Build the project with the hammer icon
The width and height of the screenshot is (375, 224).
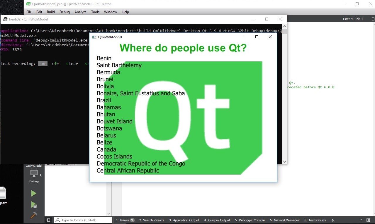[34, 216]
